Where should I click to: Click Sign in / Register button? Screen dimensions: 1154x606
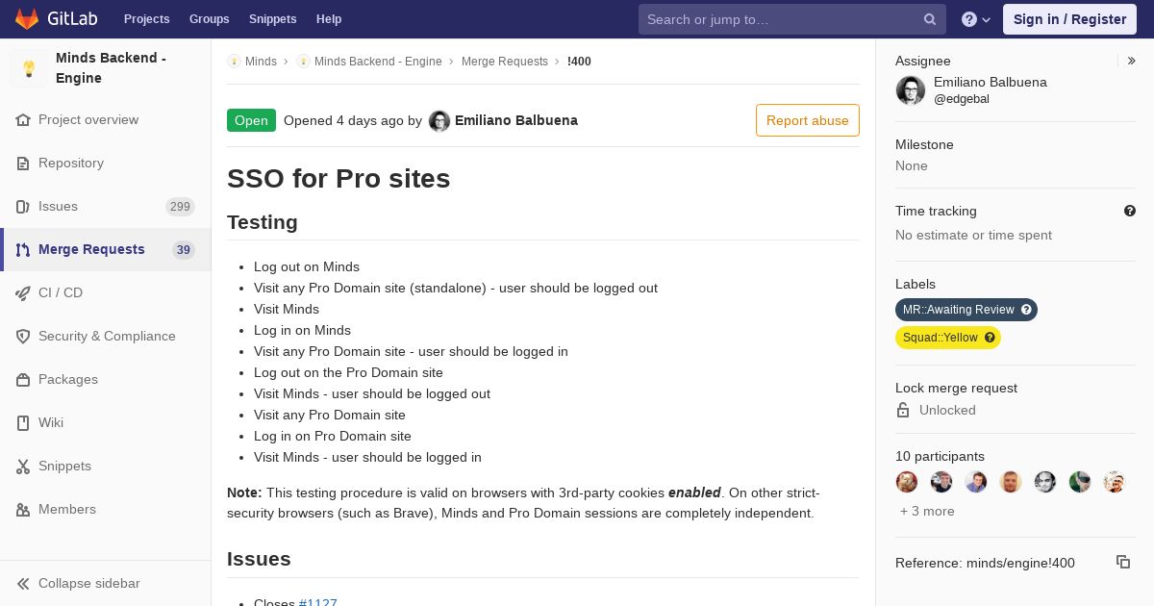(1069, 19)
